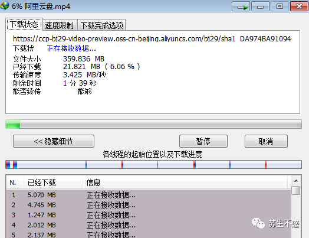
Task: Select thread row 2 with 4.745 MB
Action: coord(149,205)
